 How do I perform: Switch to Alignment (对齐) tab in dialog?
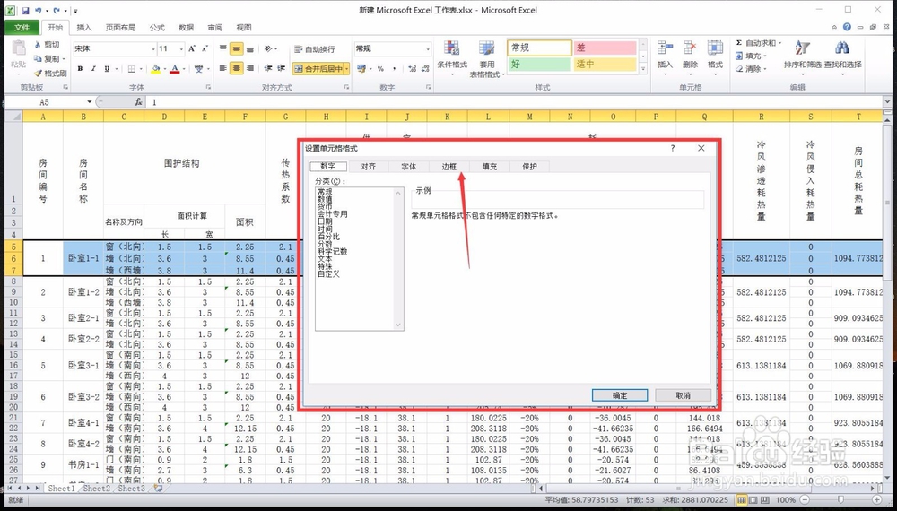pyautogui.click(x=369, y=167)
